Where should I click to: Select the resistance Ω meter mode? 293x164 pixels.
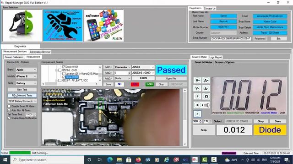point(206,97)
